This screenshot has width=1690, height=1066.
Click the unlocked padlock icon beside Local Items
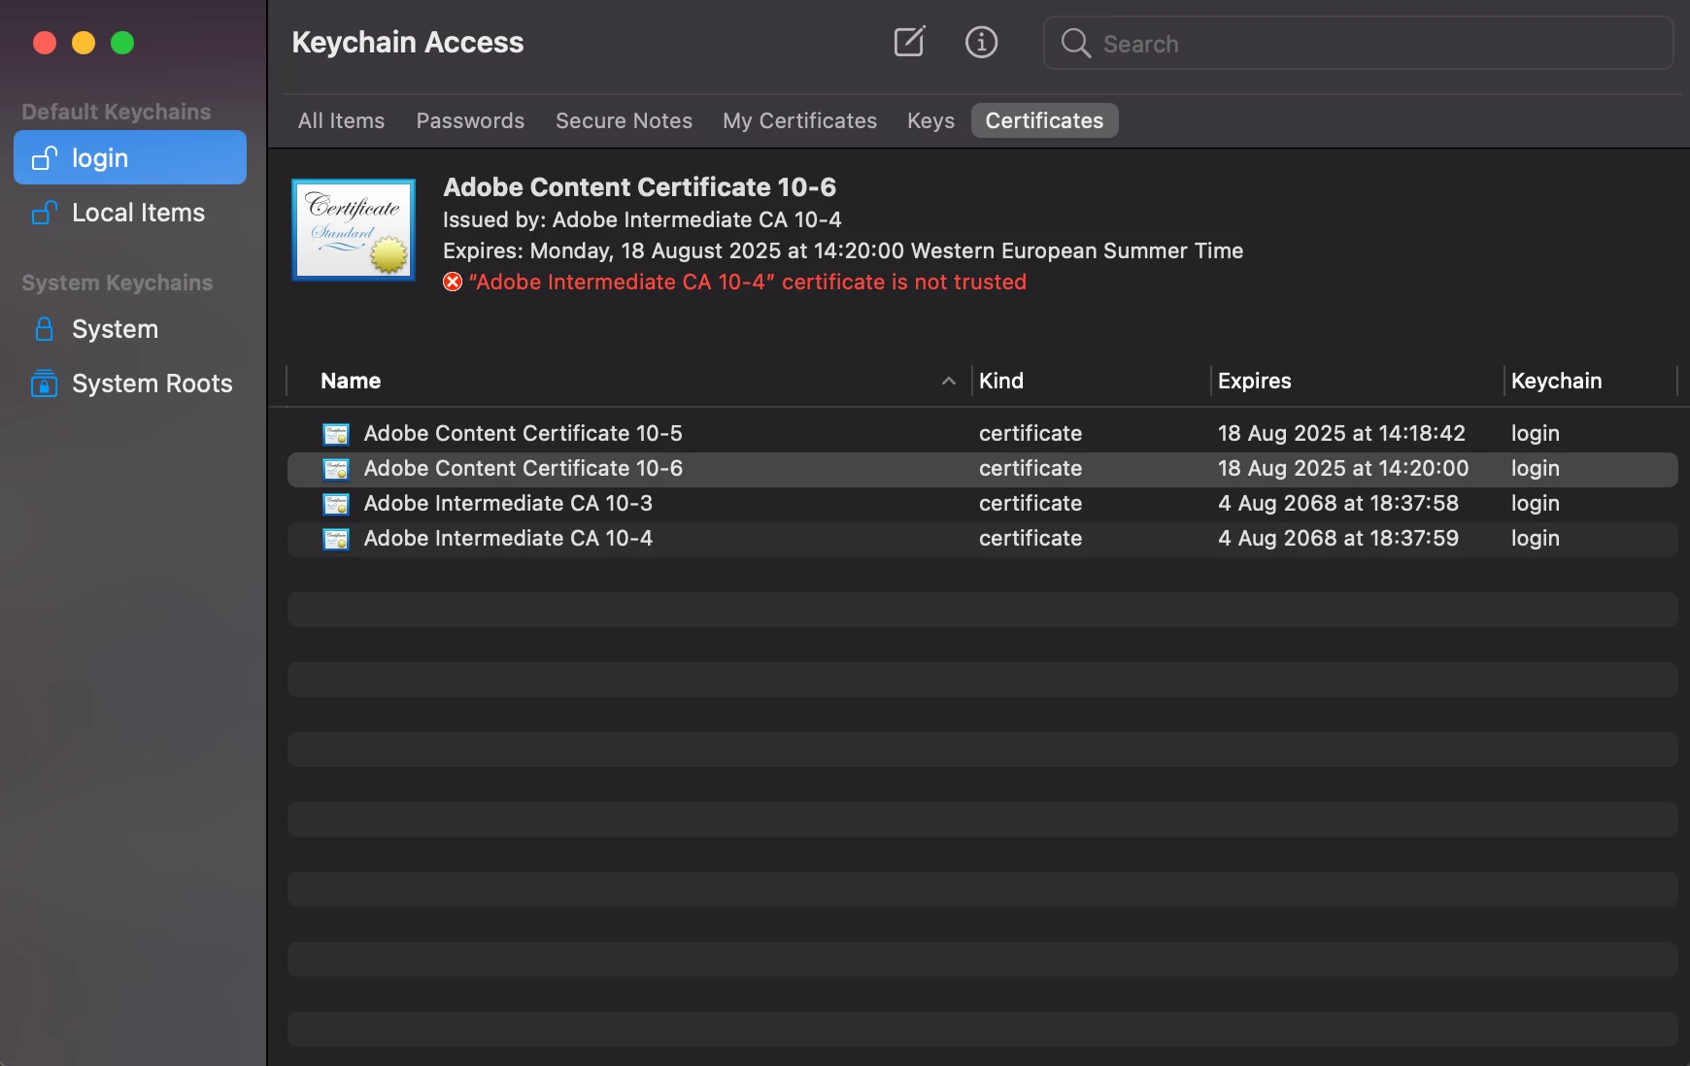(45, 212)
